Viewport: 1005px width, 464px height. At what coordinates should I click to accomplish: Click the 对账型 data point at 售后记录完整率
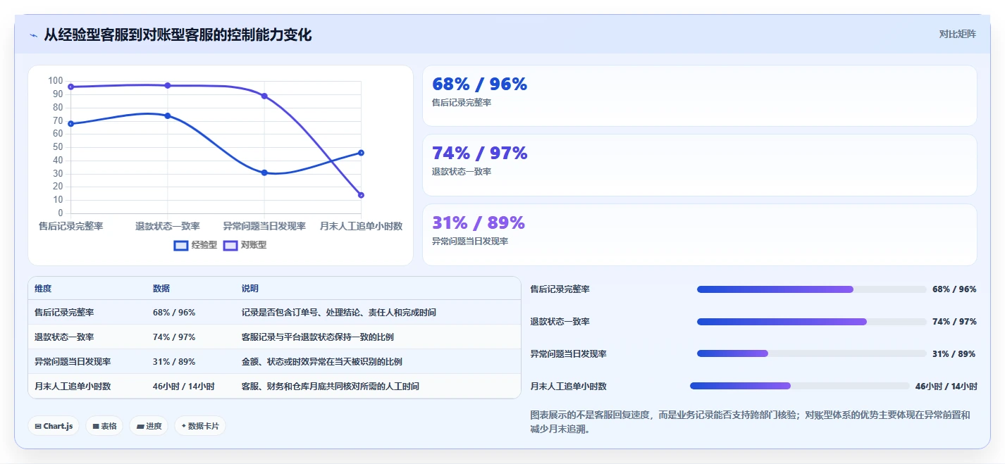tap(71, 87)
